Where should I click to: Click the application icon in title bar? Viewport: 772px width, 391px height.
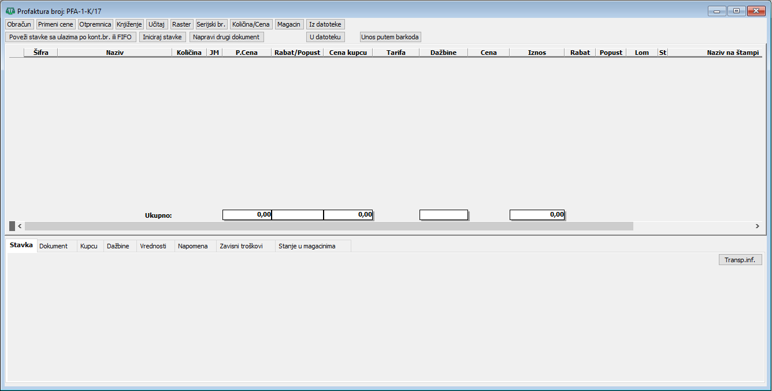10,11
